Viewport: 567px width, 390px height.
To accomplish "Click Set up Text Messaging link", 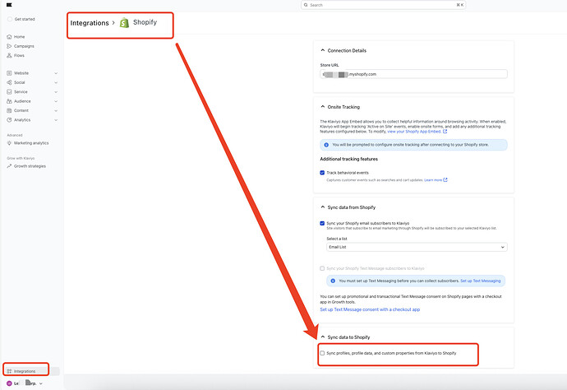I will (x=480, y=281).
